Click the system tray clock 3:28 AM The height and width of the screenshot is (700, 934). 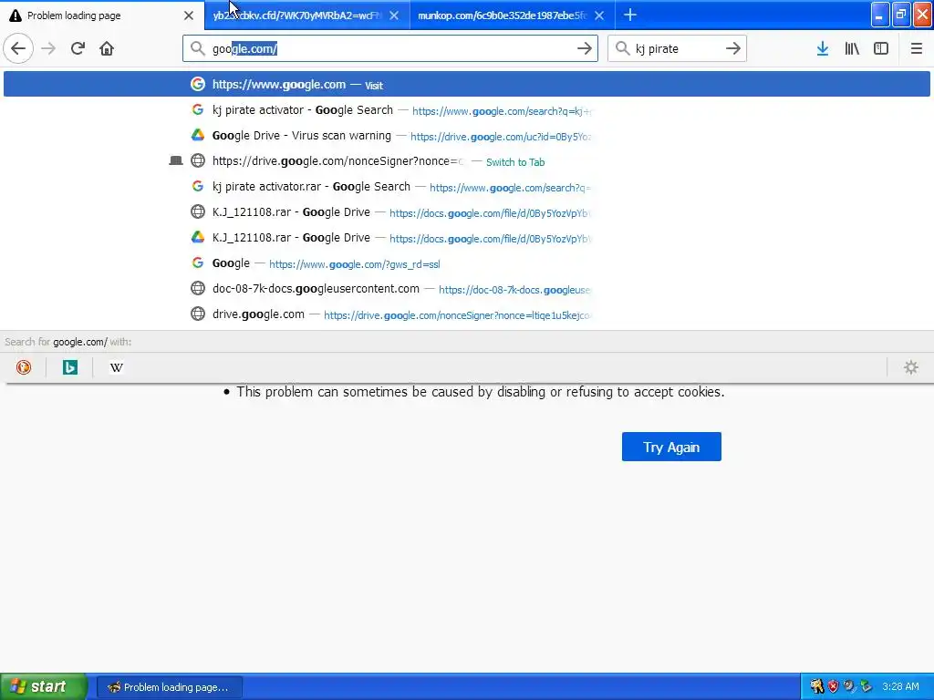pos(900,686)
